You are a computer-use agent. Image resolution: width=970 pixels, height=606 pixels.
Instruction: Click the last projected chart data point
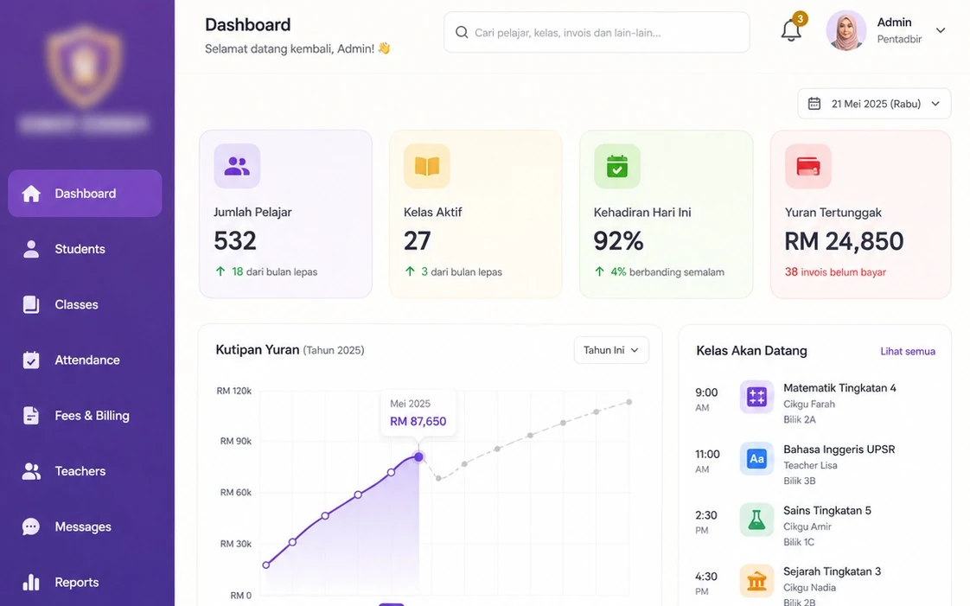[x=629, y=402]
